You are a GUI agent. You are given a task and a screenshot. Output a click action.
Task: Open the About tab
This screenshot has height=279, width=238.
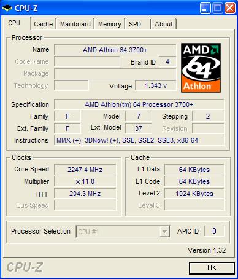pyautogui.click(x=164, y=24)
